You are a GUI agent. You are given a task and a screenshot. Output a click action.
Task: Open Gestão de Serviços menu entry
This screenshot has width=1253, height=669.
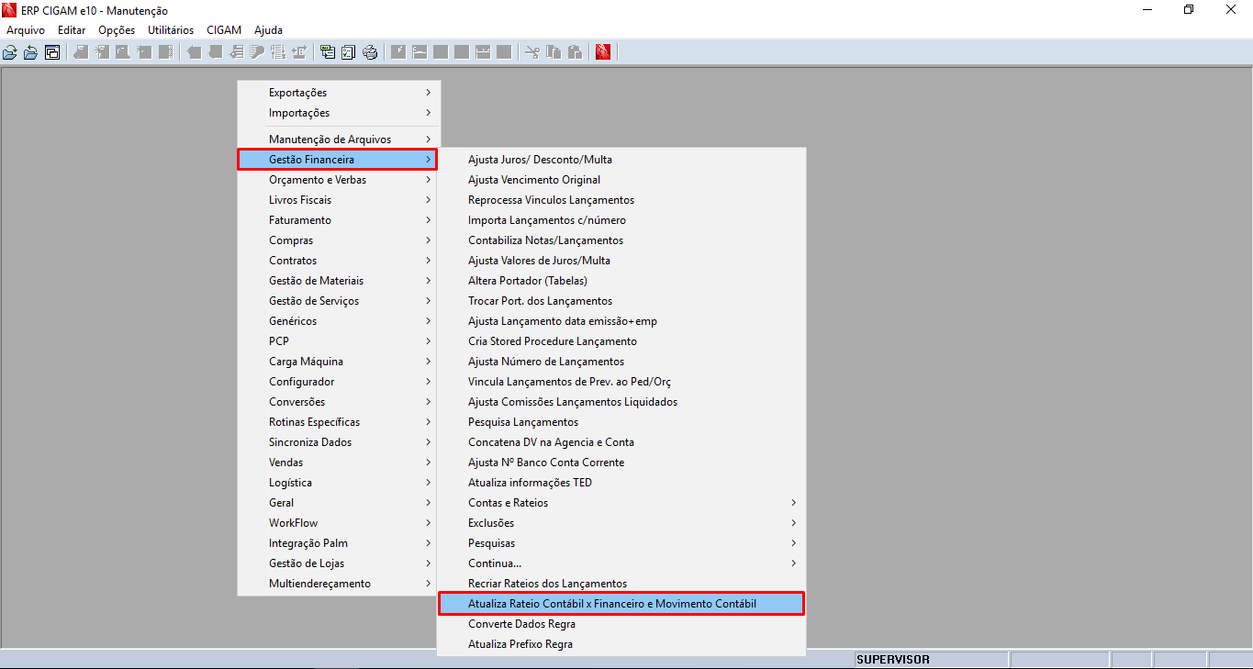[x=339, y=301]
